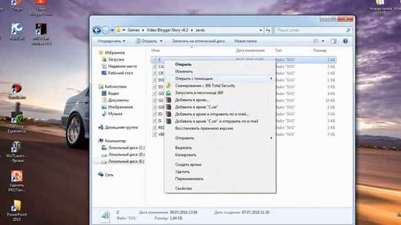Sort files by Дата изменения column header
Image resolution: width=401 pixels, height=225 pixels.
click(250, 51)
